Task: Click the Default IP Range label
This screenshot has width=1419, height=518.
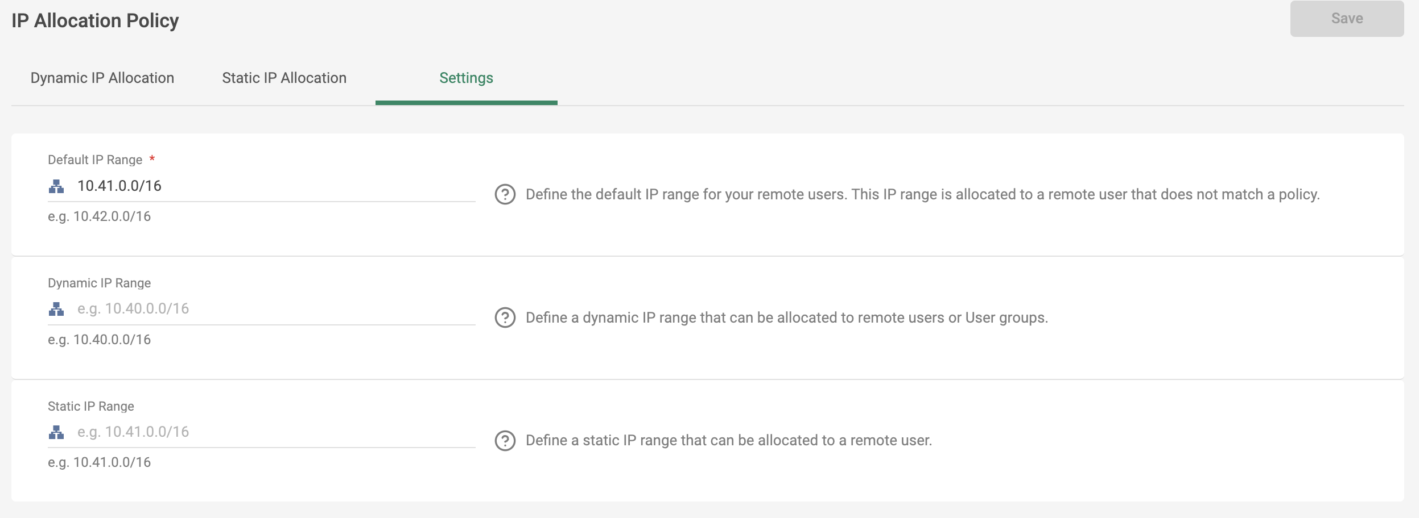Action: [x=95, y=160]
